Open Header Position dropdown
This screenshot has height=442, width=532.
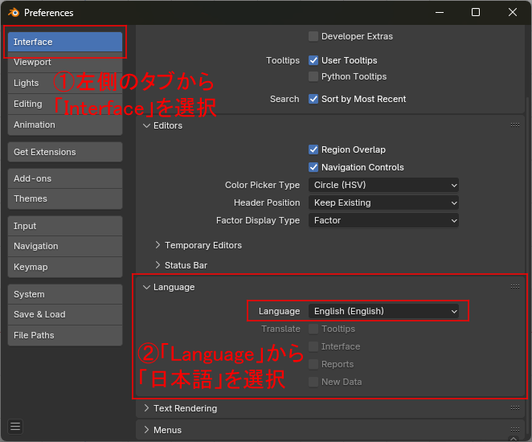(x=384, y=203)
